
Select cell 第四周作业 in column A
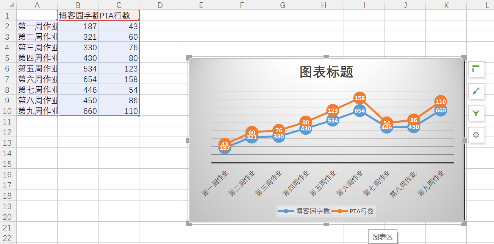[x=37, y=58]
